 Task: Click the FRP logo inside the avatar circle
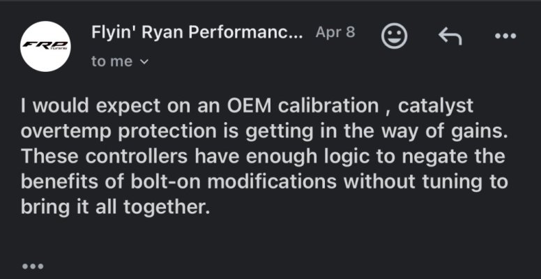[45, 46]
